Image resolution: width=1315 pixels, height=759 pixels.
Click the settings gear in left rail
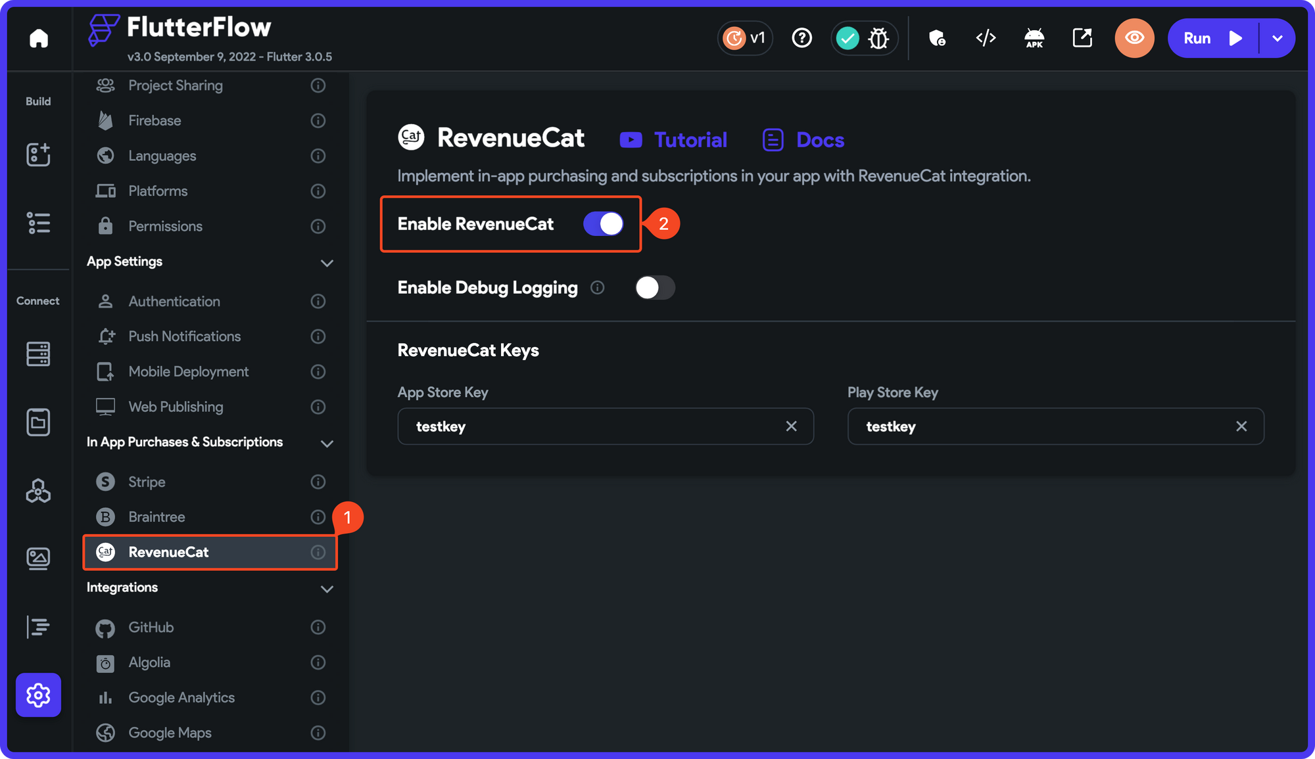pos(39,695)
